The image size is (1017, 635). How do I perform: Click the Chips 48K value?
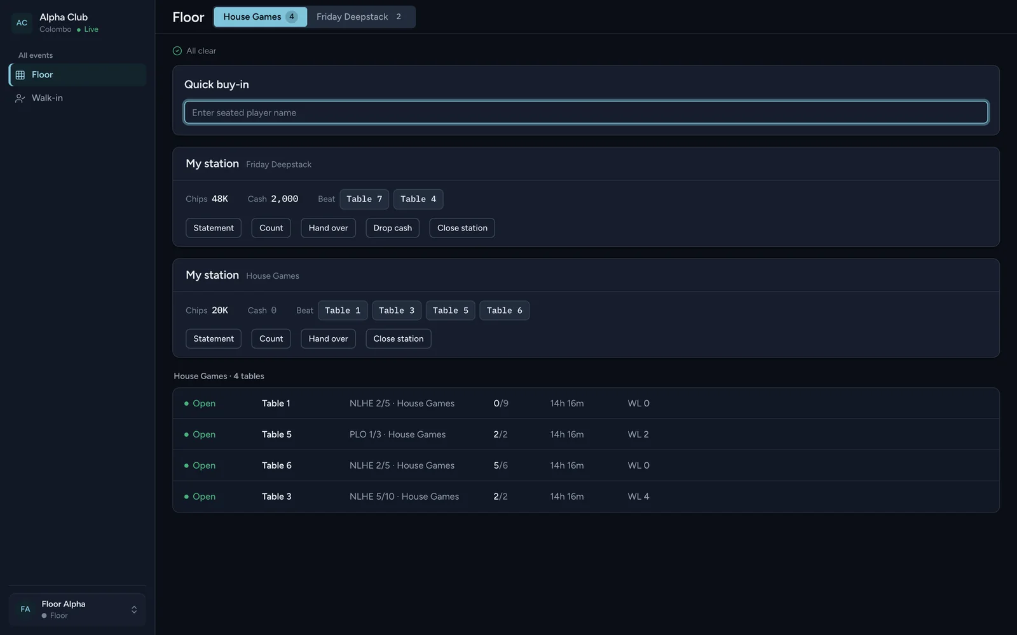(220, 199)
